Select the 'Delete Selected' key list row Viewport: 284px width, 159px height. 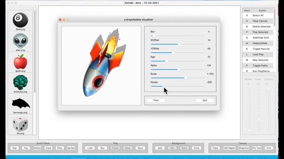pos(258,26)
